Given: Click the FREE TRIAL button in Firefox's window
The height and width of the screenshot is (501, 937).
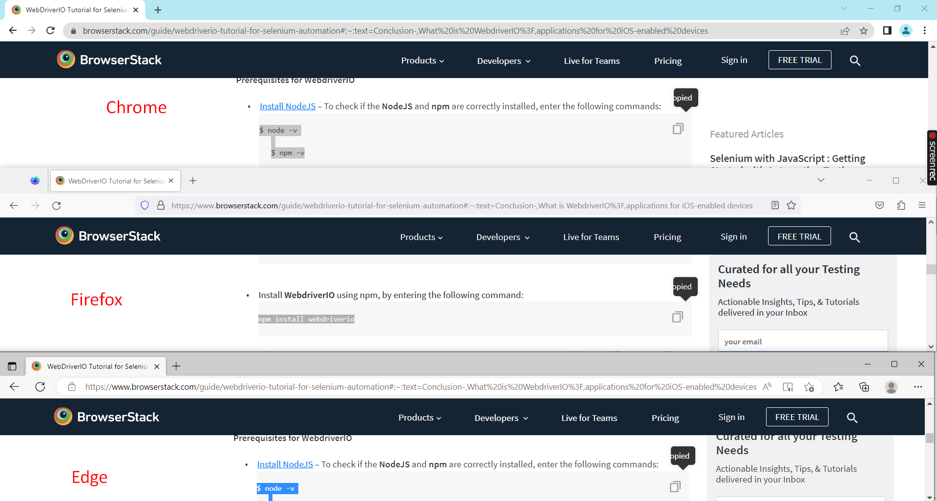Looking at the screenshot, I should click(798, 236).
